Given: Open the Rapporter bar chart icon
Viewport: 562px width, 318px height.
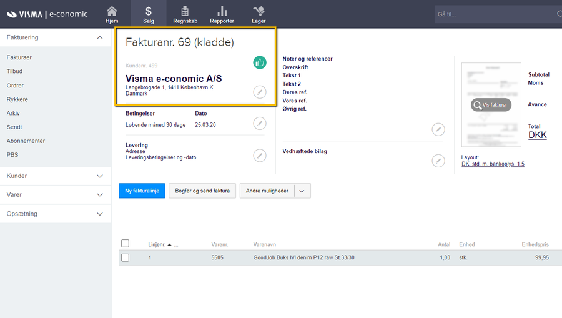Looking at the screenshot, I should [222, 14].
